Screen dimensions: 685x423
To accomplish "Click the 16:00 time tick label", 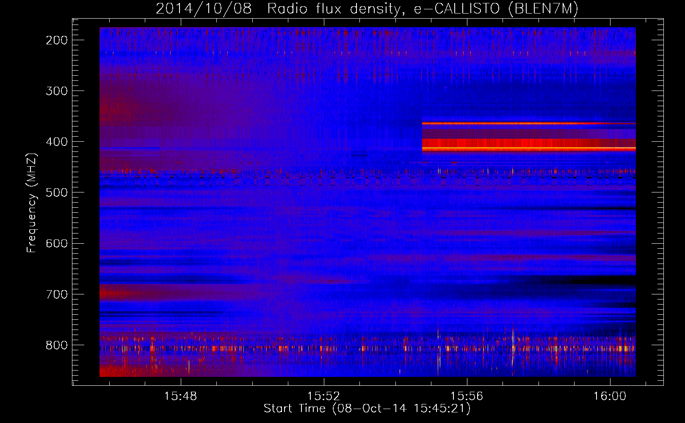I will (x=610, y=396).
